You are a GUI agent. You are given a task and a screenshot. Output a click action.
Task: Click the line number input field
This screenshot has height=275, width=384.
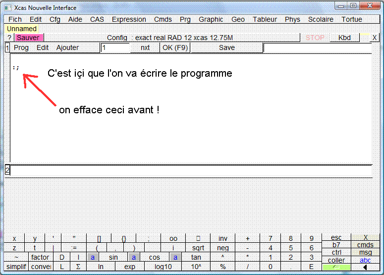click(x=115, y=48)
